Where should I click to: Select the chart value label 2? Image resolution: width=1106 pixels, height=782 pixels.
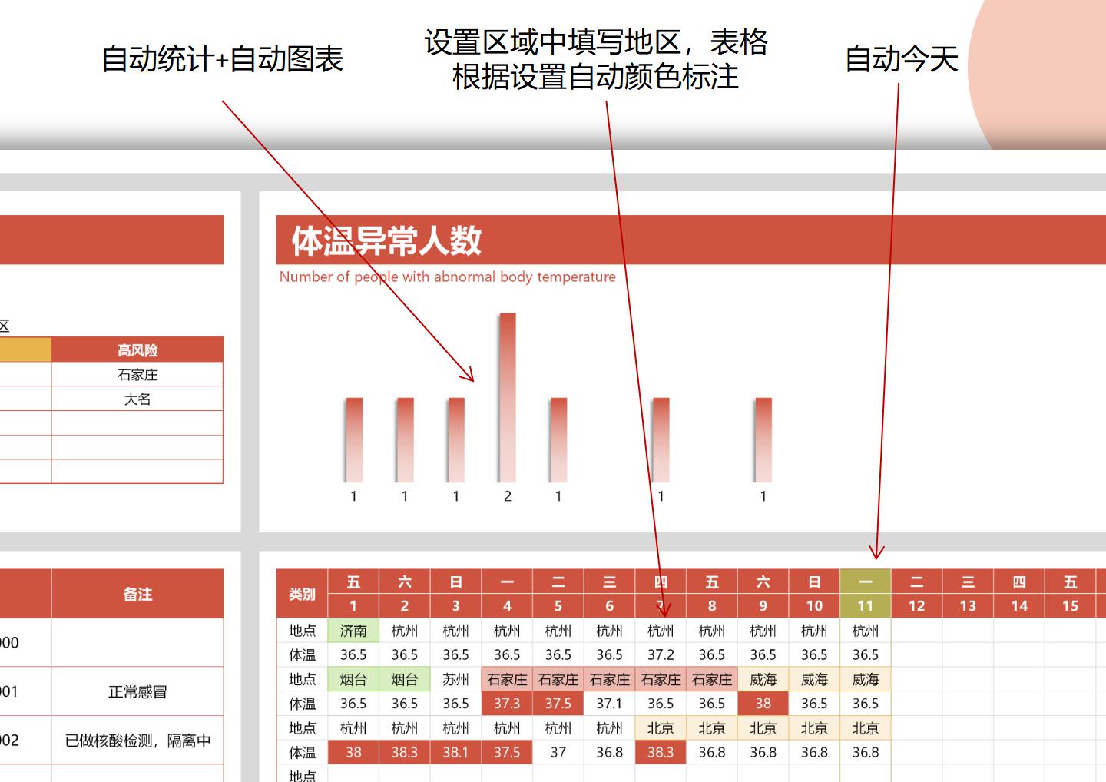pos(507,496)
